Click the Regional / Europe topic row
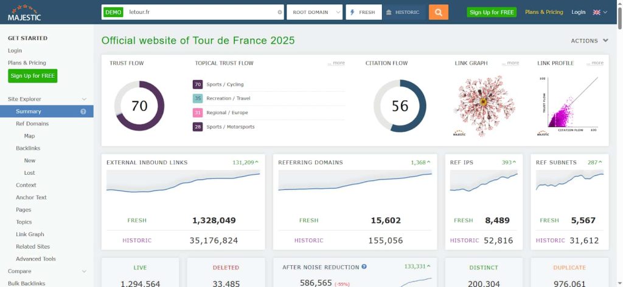623x287 pixels. pos(268,113)
